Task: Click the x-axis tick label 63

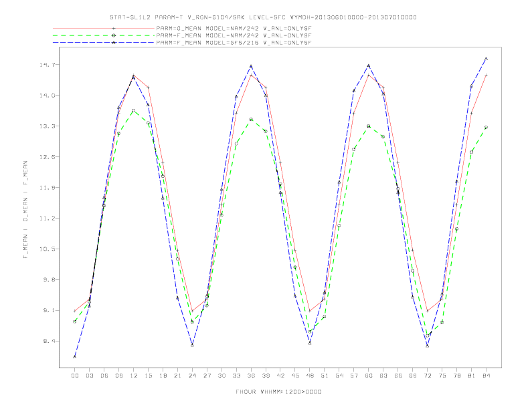Action: pos(383,376)
